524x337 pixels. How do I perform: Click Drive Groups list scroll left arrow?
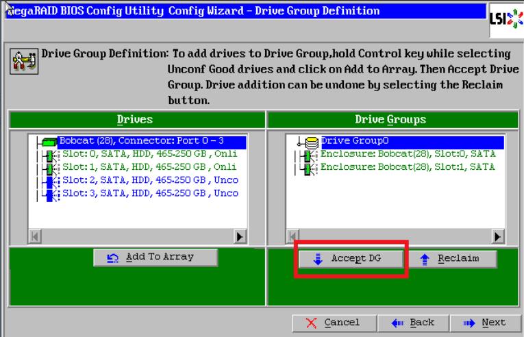292,237
